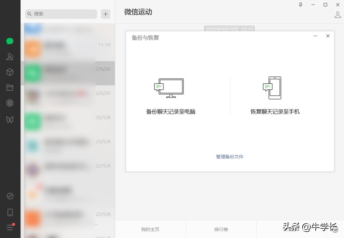This screenshot has height=238, width=344.
Task: Open Chat Files via the folder sidebar icon
Action: click(x=10, y=87)
